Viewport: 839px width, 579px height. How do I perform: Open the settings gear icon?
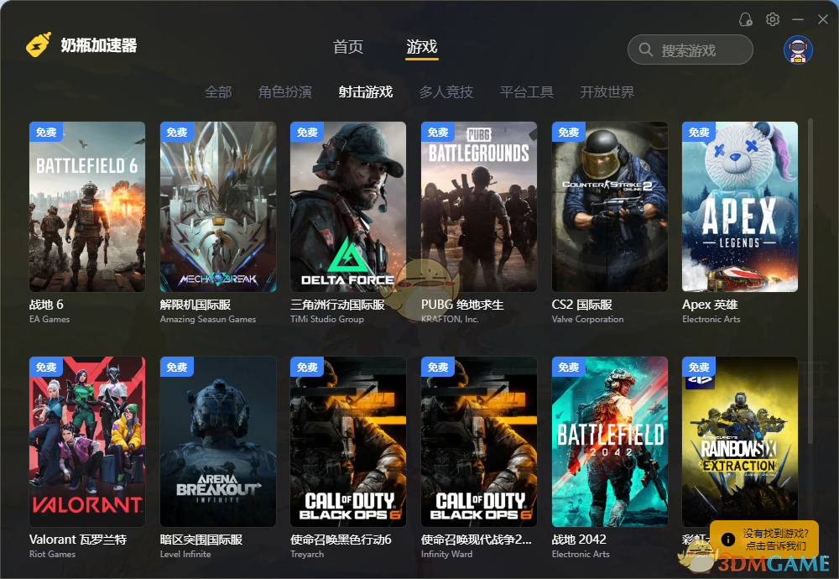[772, 20]
